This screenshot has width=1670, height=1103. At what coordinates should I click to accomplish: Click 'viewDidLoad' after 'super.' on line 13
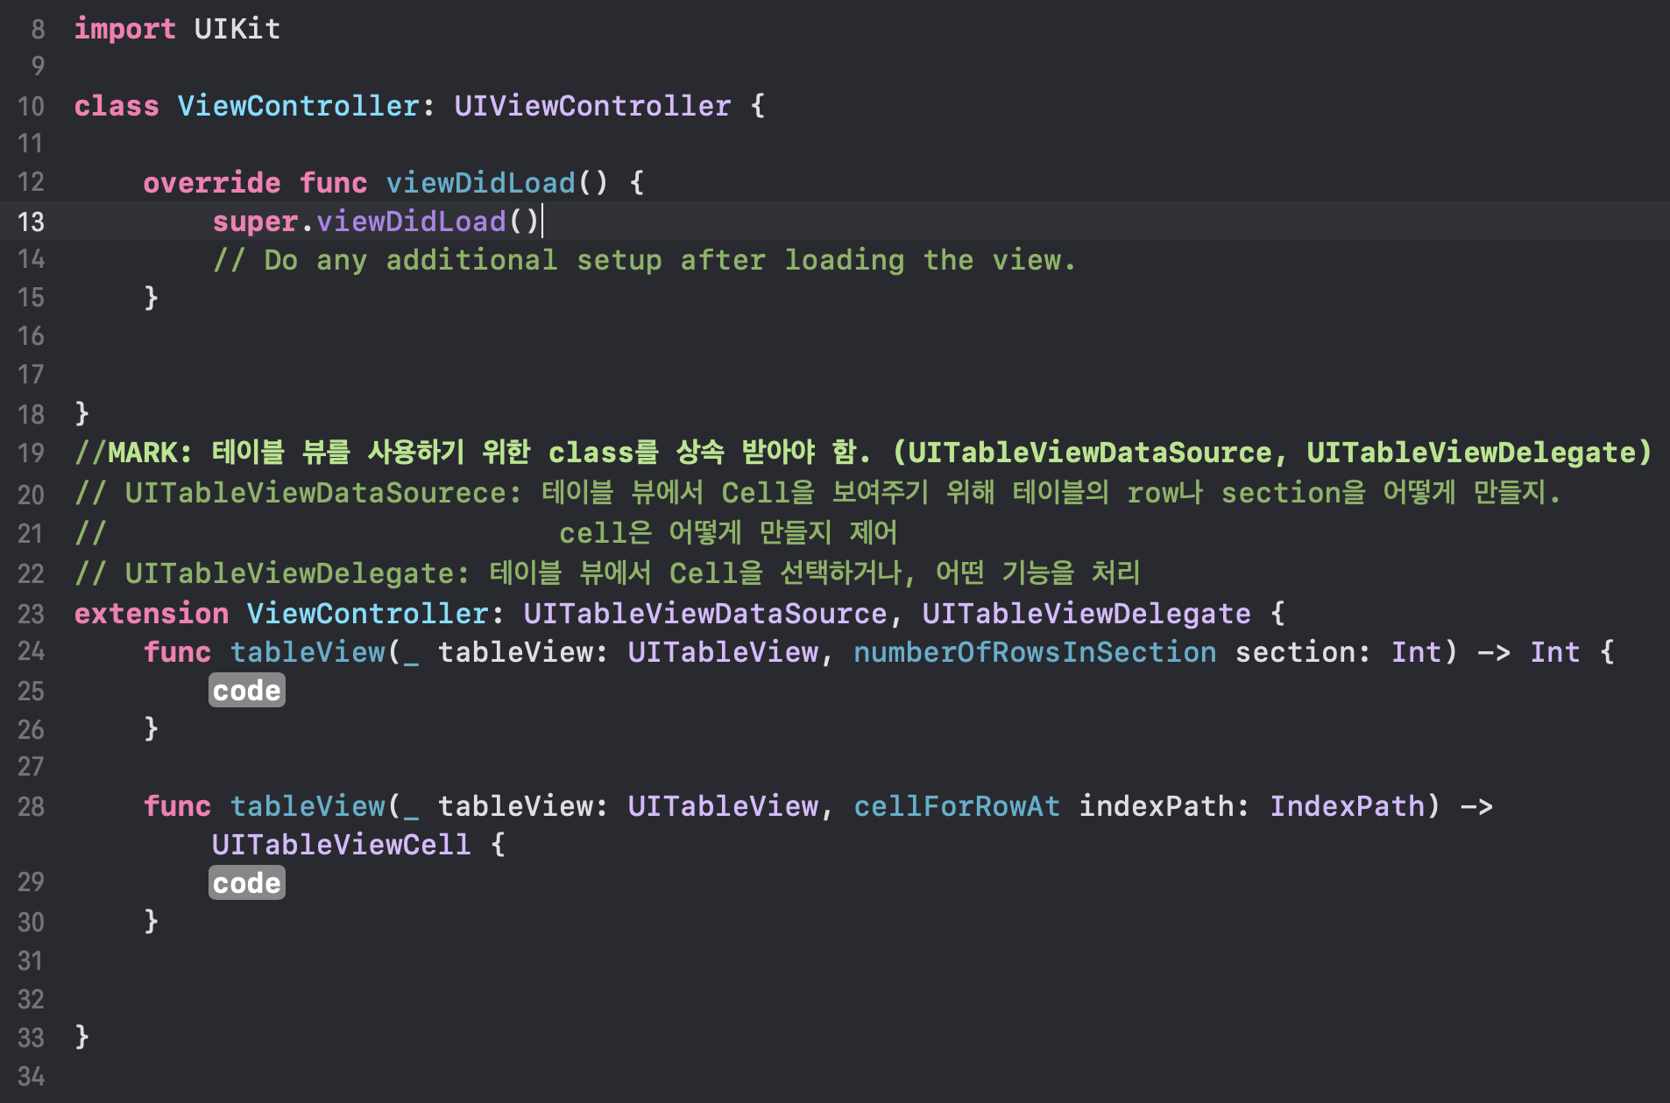click(x=411, y=221)
